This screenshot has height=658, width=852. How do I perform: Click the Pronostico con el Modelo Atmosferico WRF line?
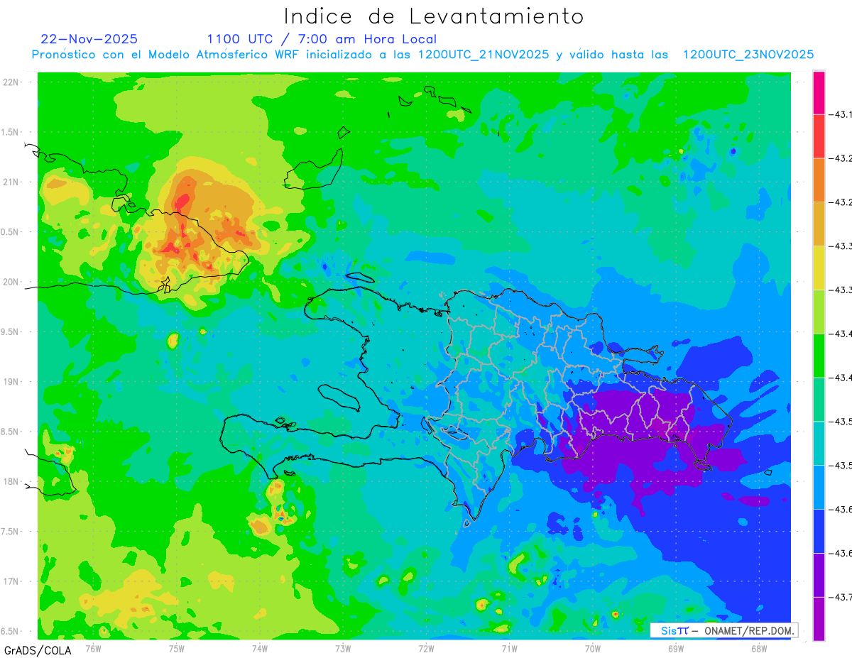click(x=422, y=55)
